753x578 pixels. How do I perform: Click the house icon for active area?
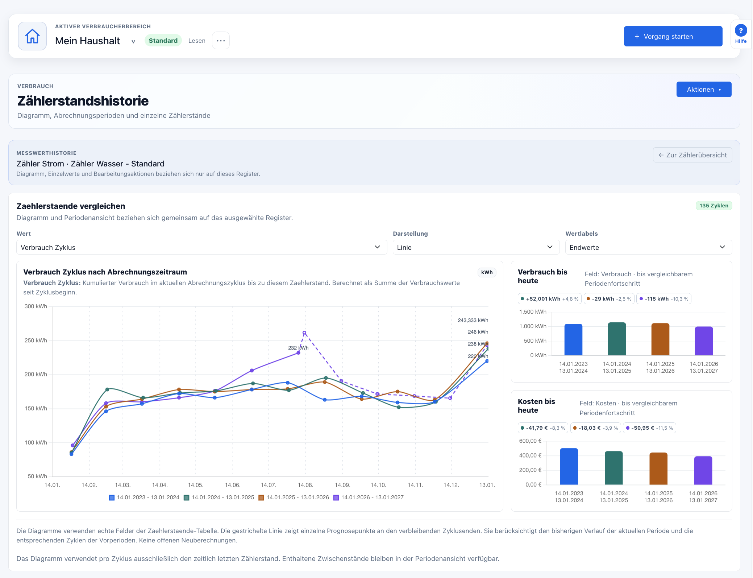click(32, 36)
